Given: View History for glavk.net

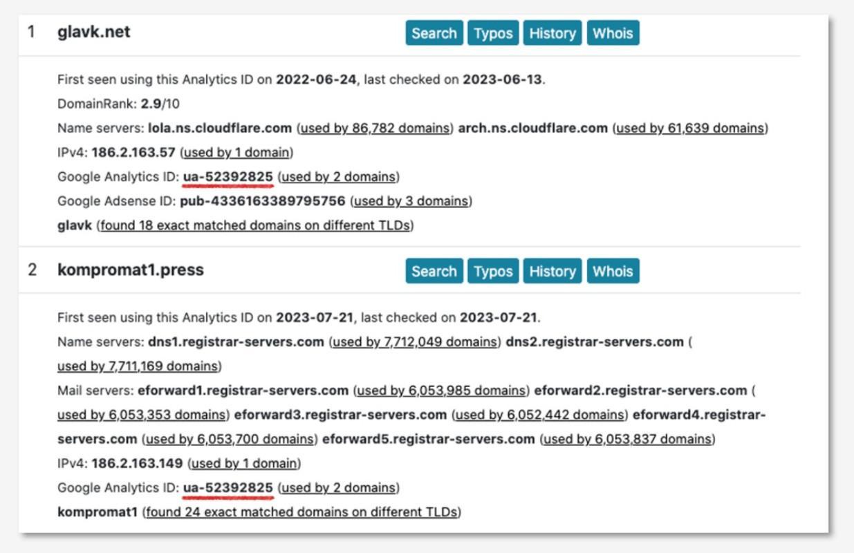Looking at the screenshot, I should point(553,33).
